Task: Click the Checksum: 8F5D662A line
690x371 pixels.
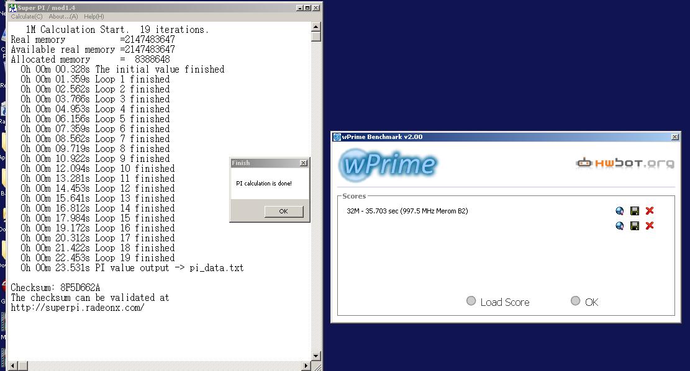Action: tap(55, 288)
